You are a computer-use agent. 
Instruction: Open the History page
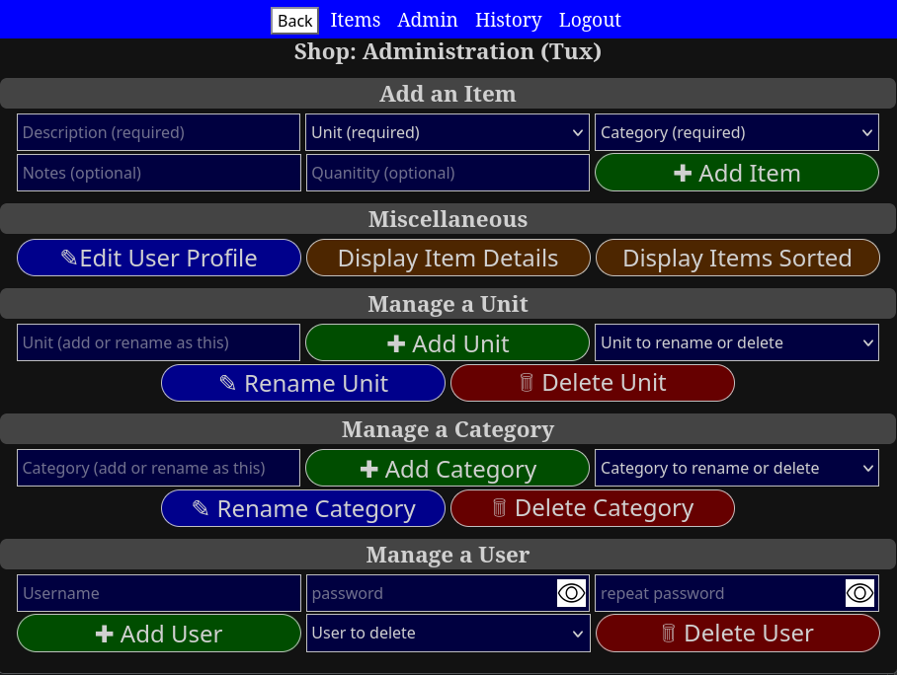(x=508, y=20)
